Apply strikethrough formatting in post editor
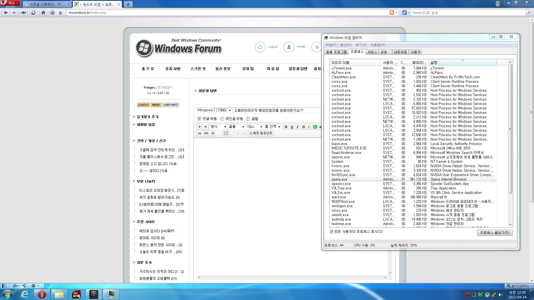The width and height of the screenshot is (534, 300). pos(303,127)
